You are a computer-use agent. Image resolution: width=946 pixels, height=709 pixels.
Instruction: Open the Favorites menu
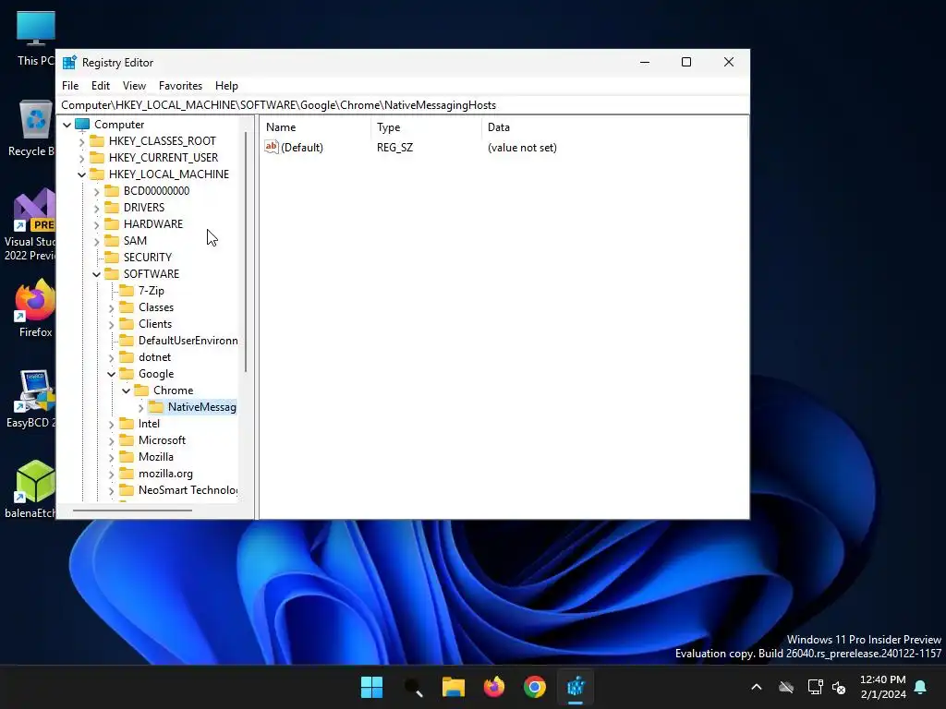(180, 86)
